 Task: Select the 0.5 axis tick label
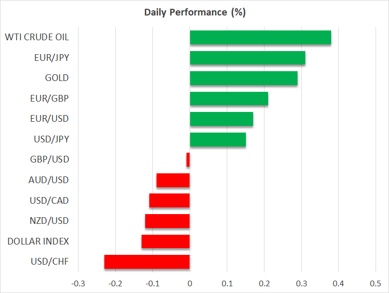(375, 283)
